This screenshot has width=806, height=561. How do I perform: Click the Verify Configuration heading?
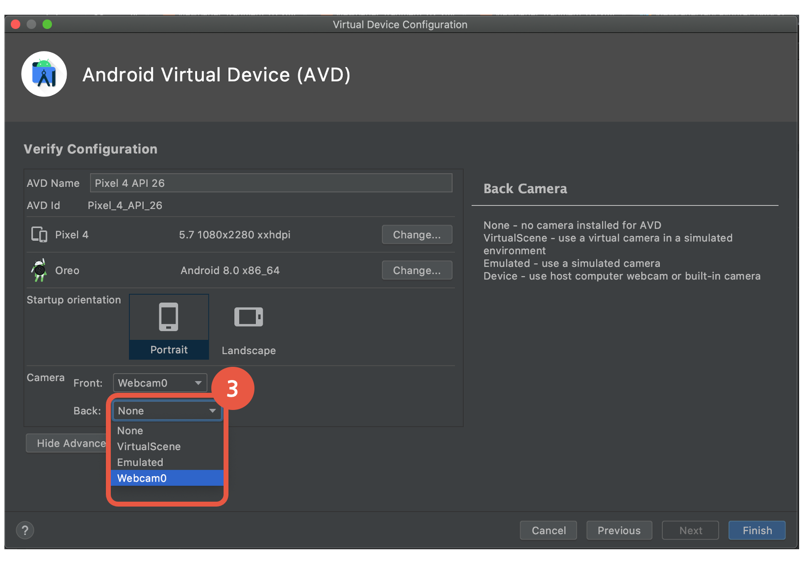coord(91,149)
